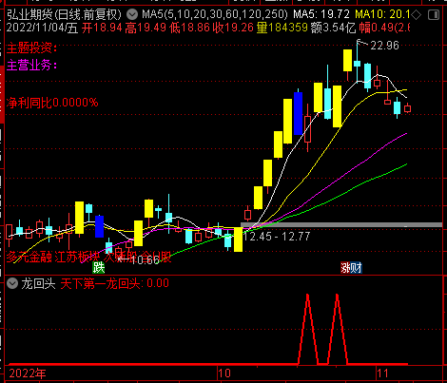Click the 江苏板块 sector tag
447x383 pixels.
click(x=77, y=258)
